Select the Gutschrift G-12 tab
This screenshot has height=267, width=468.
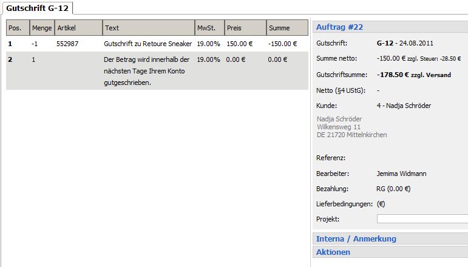[x=37, y=8]
